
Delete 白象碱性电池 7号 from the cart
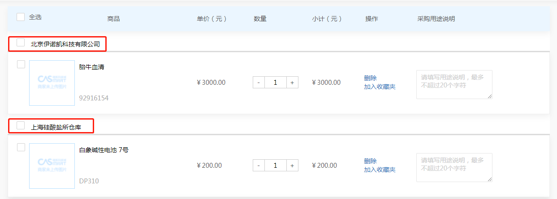tap(370, 161)
